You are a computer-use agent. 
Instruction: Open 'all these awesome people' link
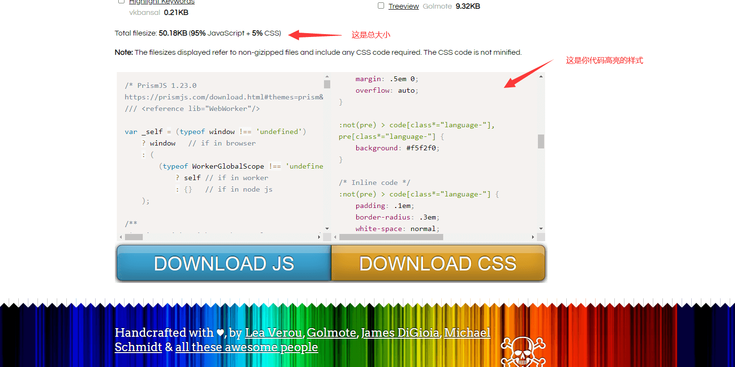(x=247, y=347)
